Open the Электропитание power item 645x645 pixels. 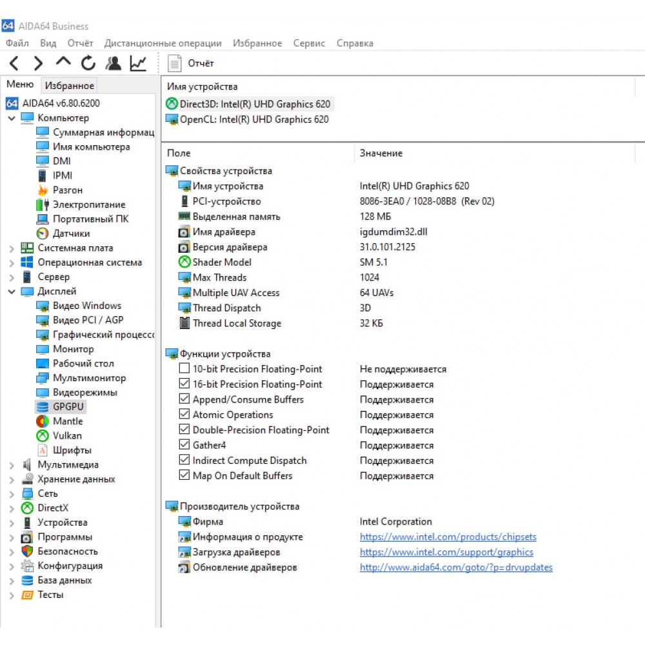tap(81, 204)
